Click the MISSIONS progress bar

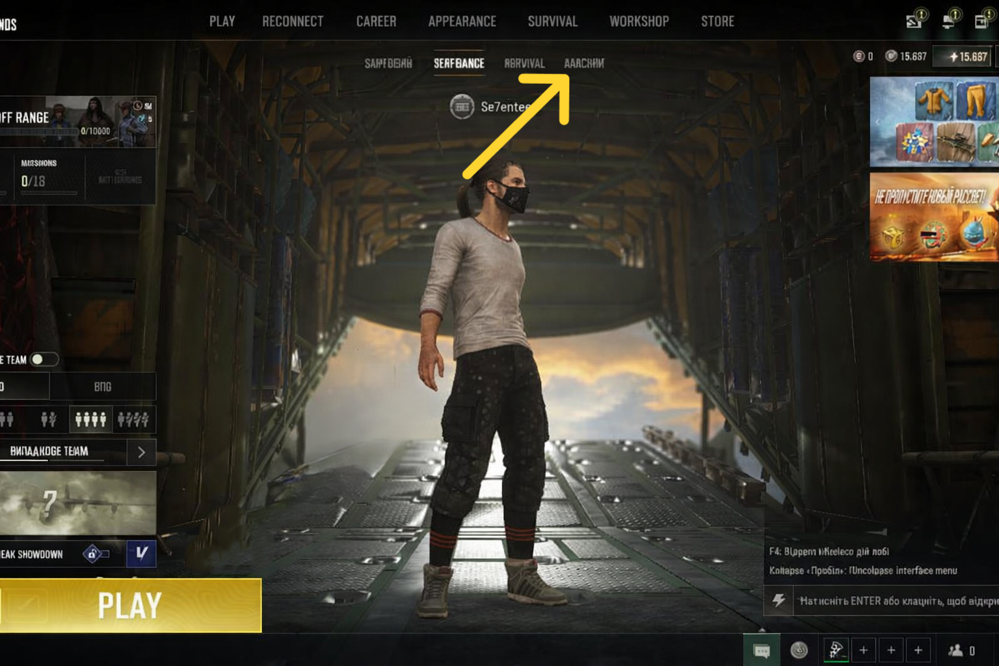click(x=49, y=193)
